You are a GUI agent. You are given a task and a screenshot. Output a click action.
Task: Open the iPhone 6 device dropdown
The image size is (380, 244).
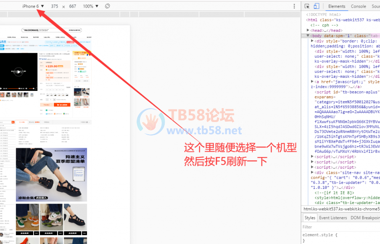[x=33, y=6]
